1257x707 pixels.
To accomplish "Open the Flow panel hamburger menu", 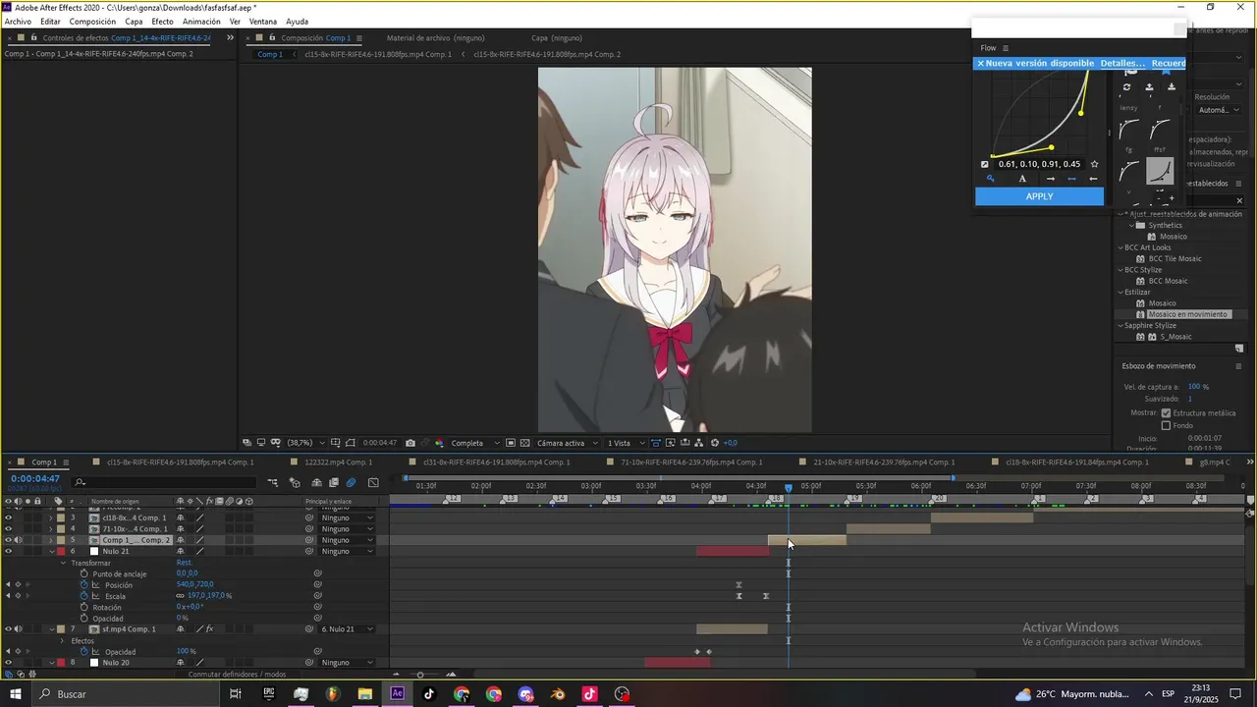I will (x=1005, y=48).
